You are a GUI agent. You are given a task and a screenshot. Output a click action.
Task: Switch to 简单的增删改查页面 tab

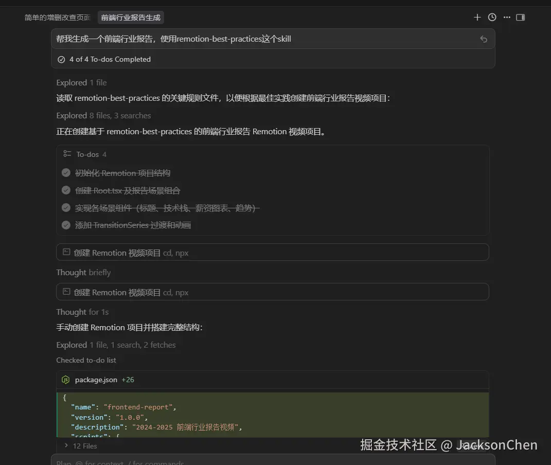58,17
